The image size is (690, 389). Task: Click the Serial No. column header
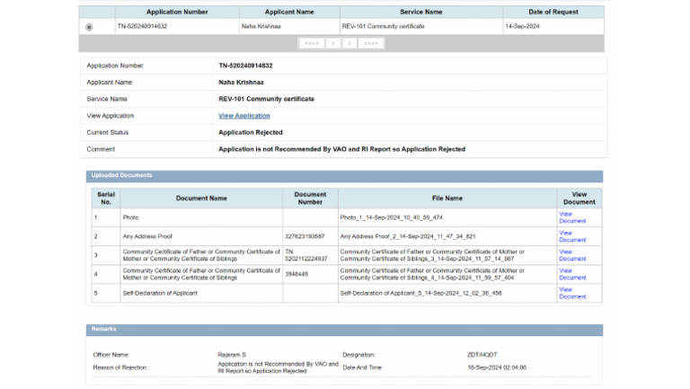click(106, 198)
